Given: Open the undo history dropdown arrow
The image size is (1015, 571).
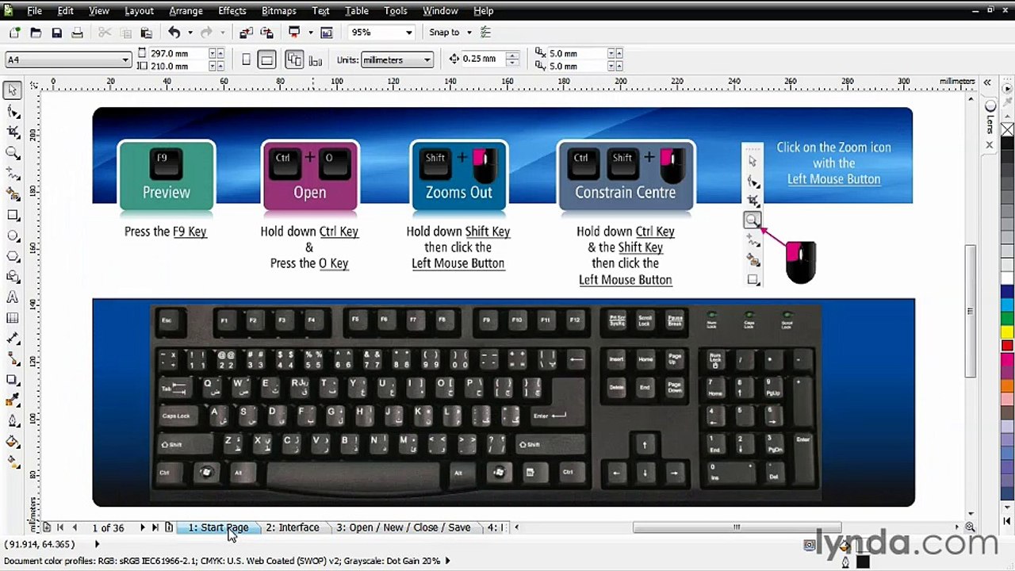Looking at the screenshot, I should tap(190, 33).
